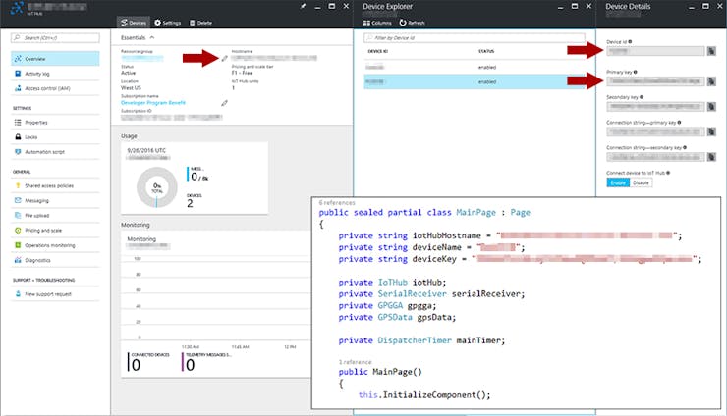727x416 pixels.
Task: Copy the Secondary key value
Action: (x=711, y=107)
